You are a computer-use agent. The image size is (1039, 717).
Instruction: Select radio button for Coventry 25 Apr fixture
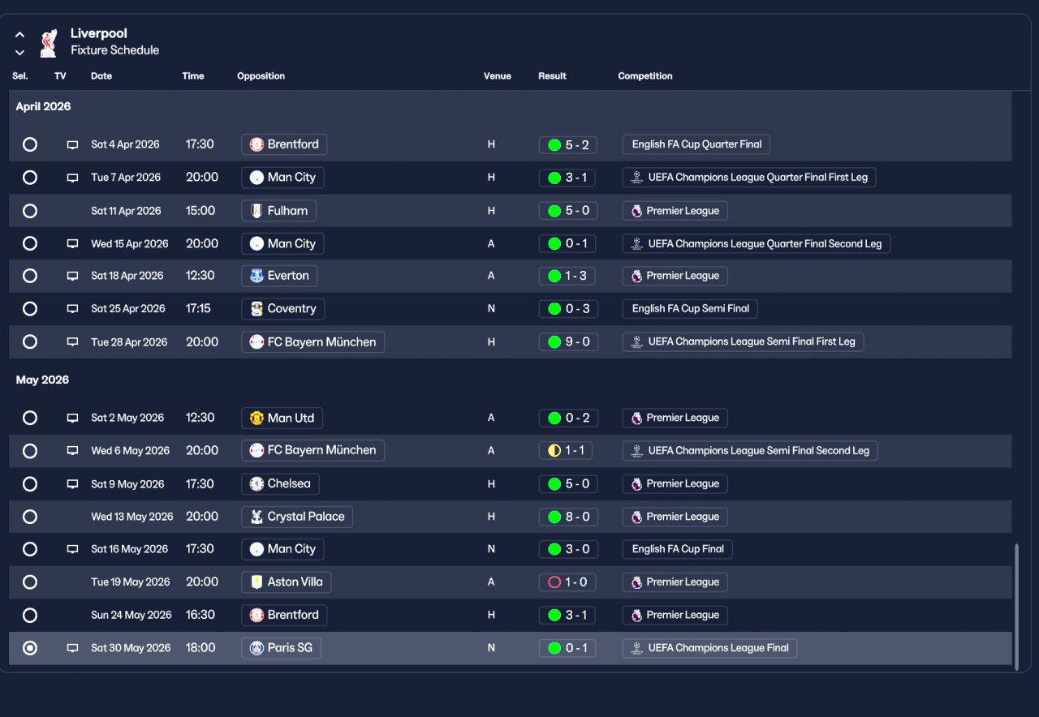click(x=30, y=309)
